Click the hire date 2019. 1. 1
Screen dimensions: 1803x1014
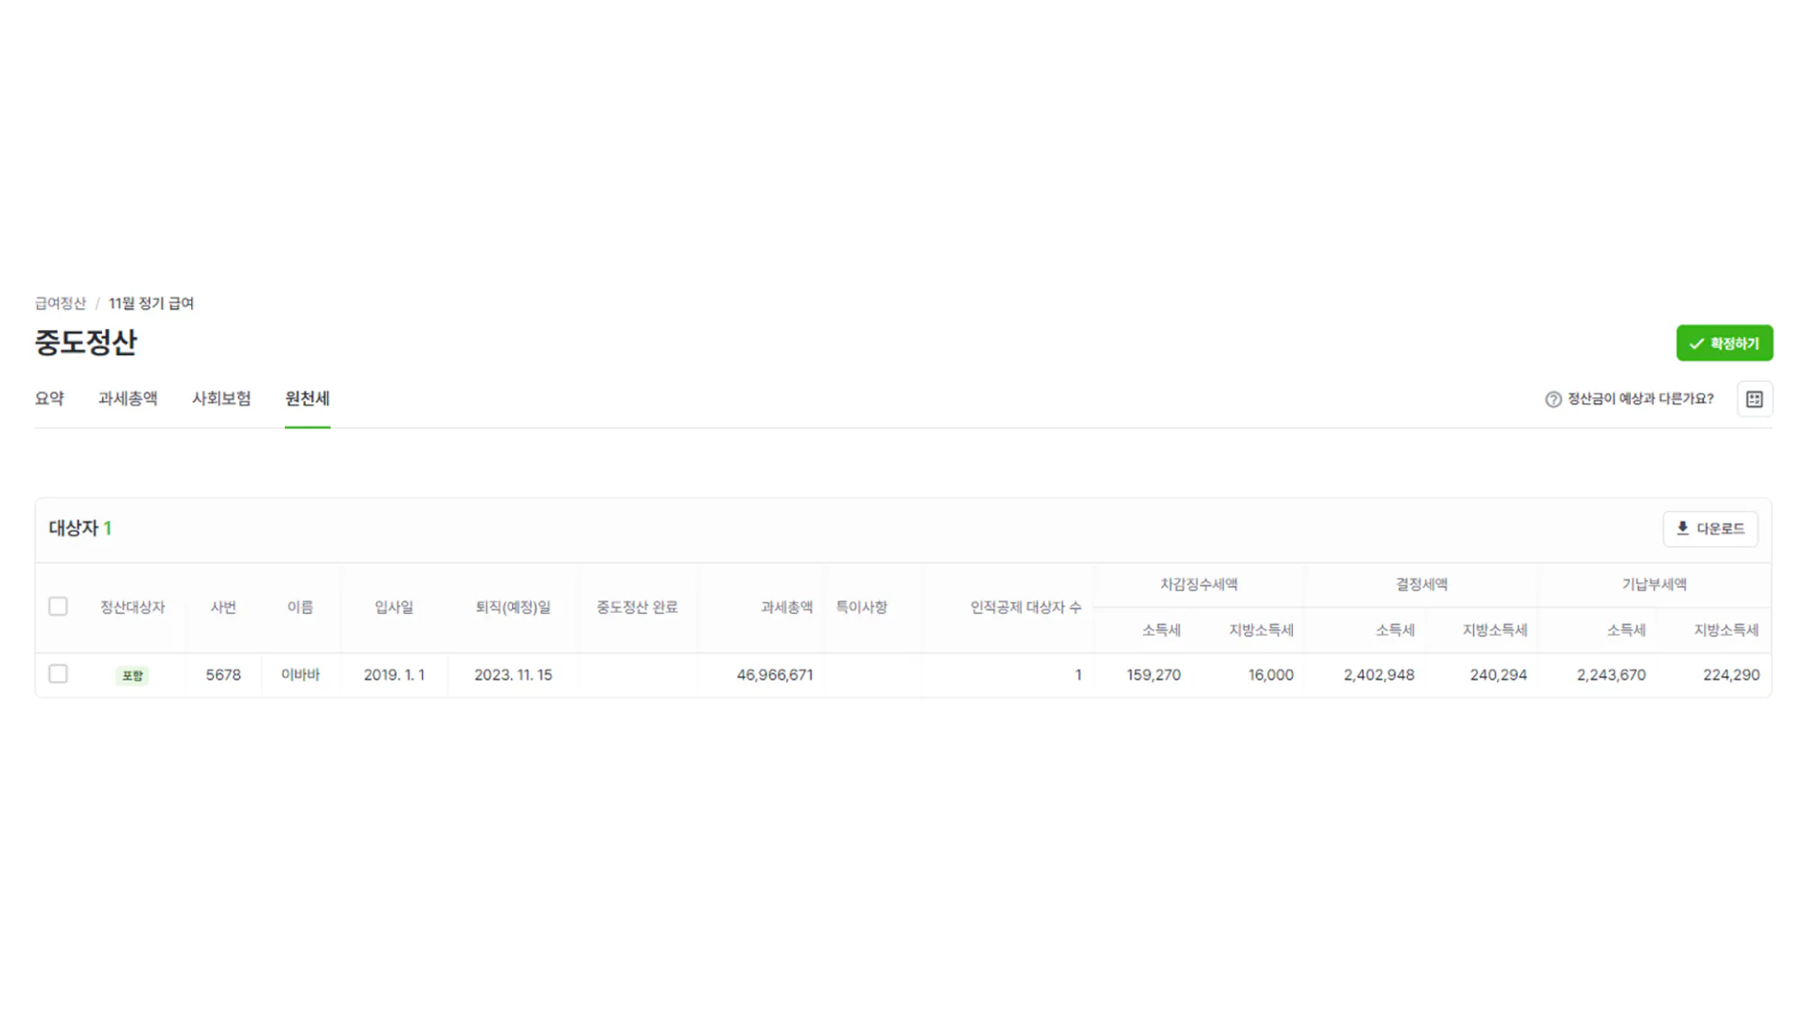394,674
